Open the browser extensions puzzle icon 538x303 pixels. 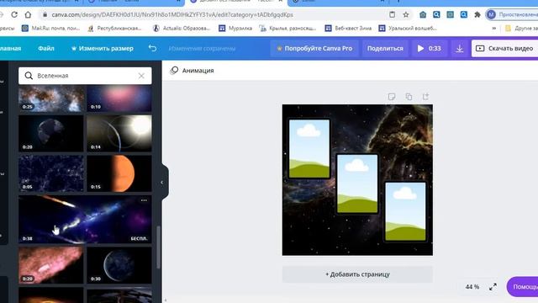tap(477, 14)
